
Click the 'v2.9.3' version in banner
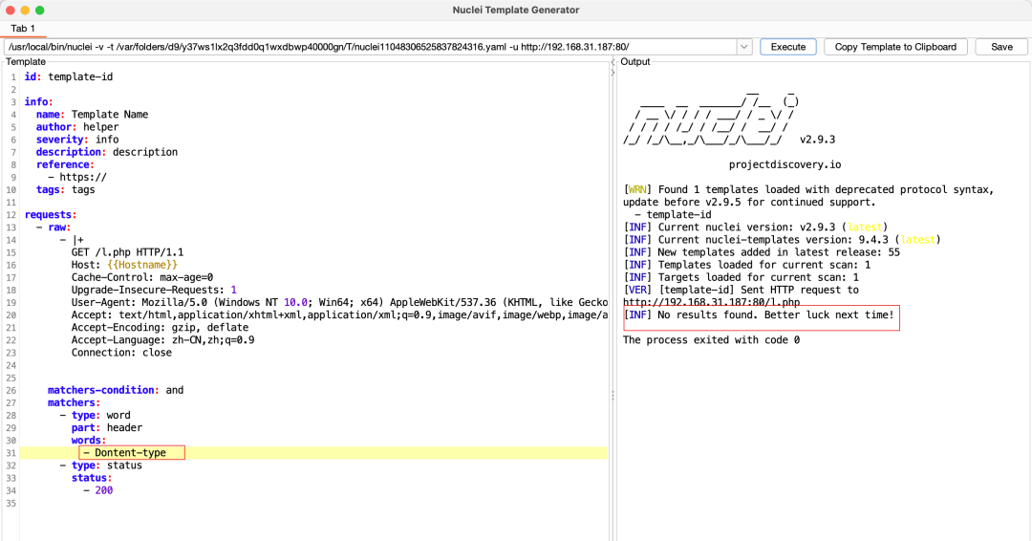click(x=817, y=140)
